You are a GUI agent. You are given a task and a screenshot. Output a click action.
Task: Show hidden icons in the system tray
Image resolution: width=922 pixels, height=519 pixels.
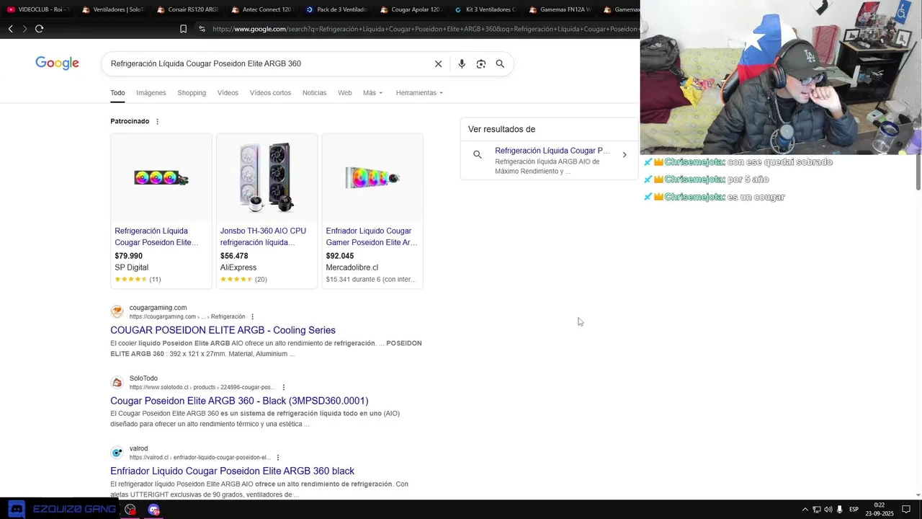pos(805,509)
